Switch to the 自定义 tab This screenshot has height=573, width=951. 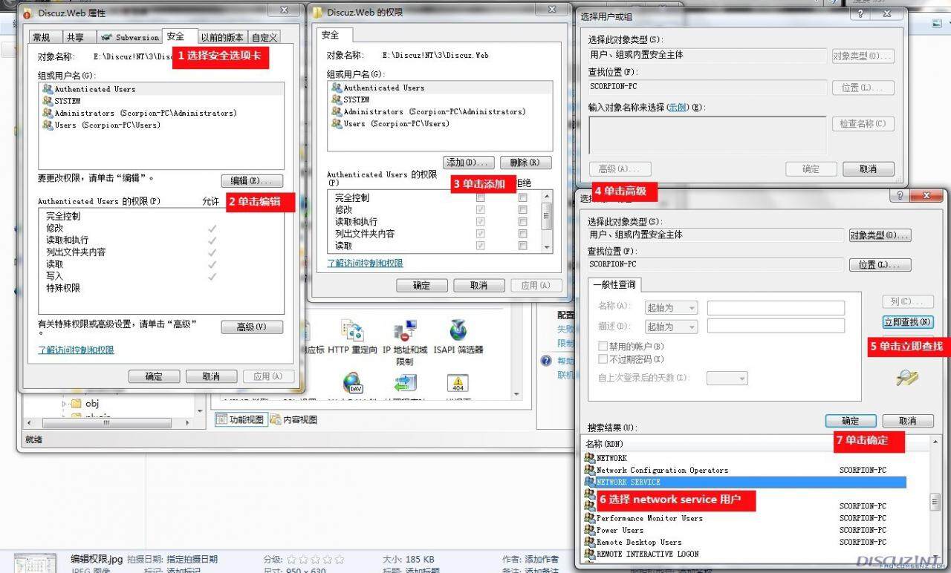[264, 38]
